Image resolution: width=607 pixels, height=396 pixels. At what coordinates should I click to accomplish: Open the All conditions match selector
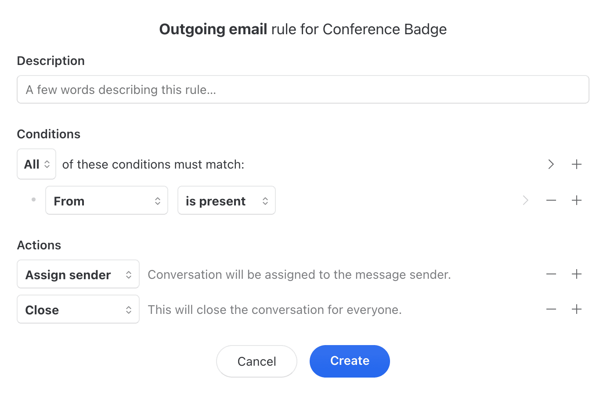click(36, 164)
